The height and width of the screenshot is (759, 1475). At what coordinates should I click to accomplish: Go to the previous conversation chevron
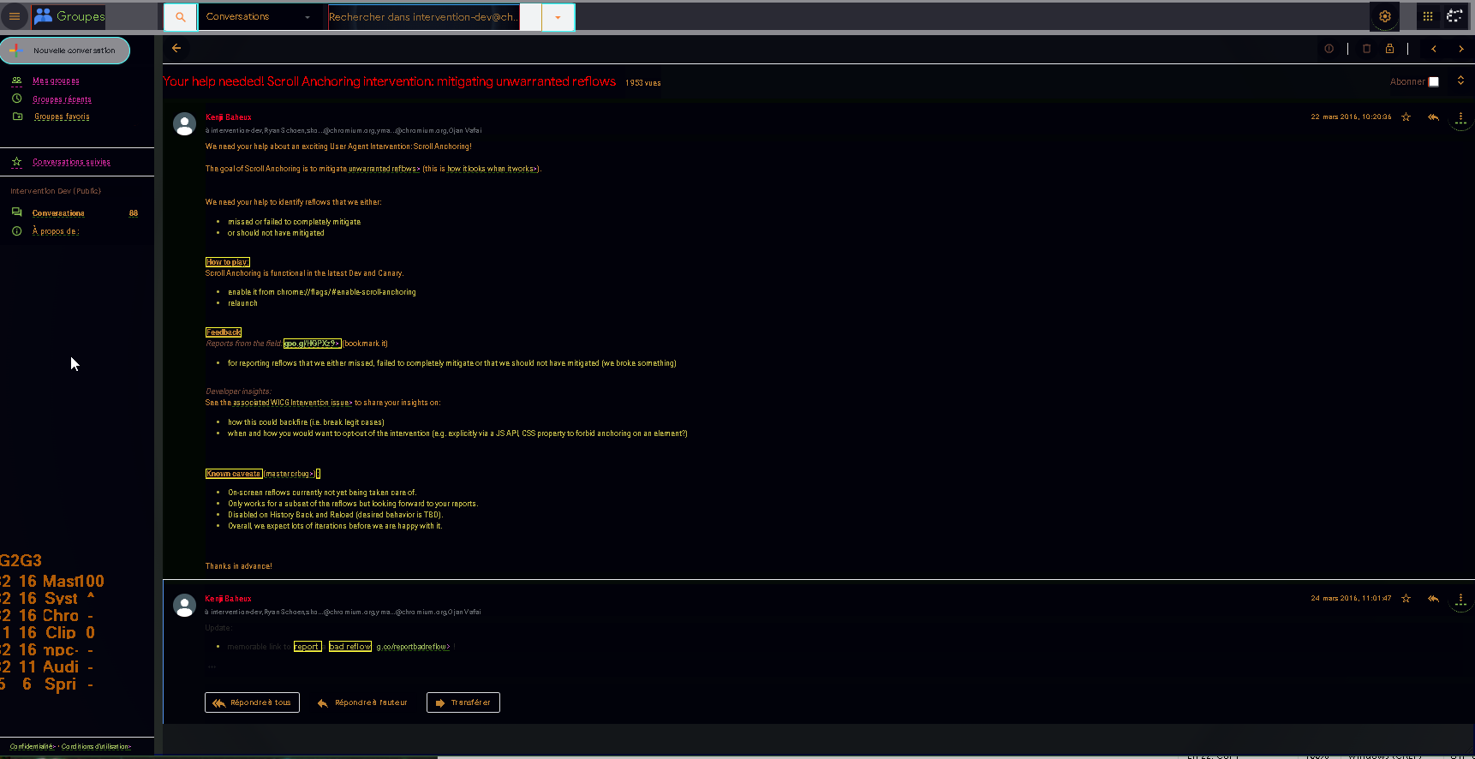[1433, 49]
